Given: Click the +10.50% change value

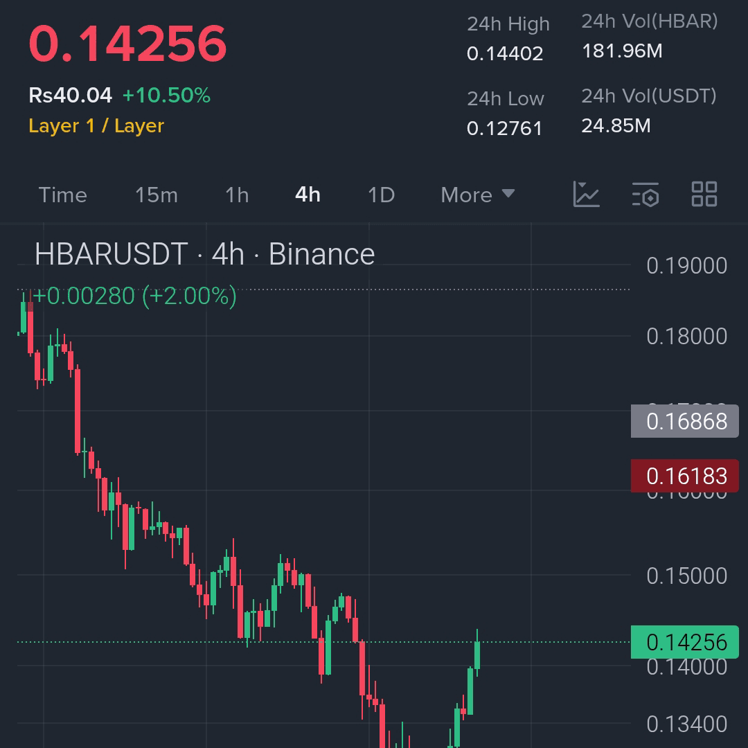Looking at the screenshot, I should tap(166, 96).
